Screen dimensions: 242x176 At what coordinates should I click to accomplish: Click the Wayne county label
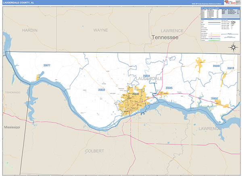[x=100, y=30]
